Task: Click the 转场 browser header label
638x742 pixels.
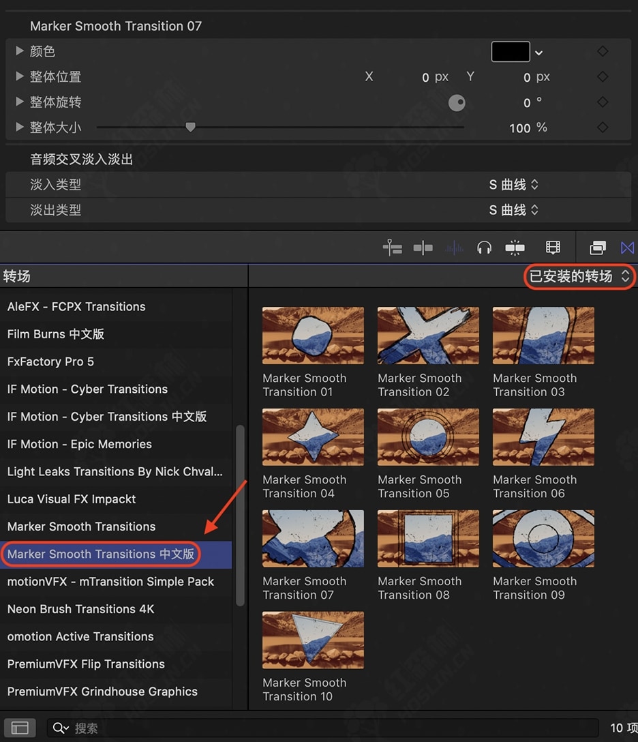Action: 16,276
